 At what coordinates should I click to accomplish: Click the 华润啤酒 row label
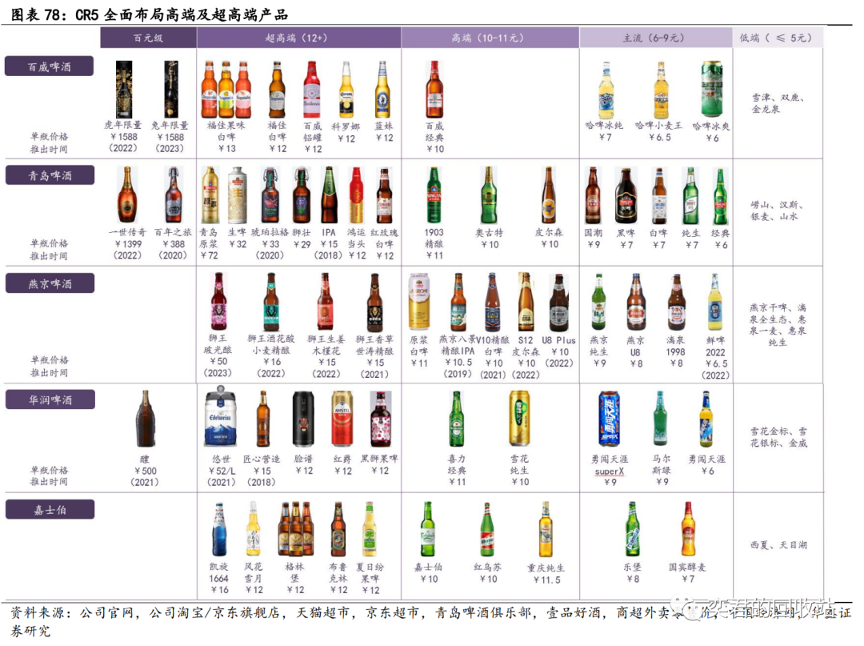50,399
